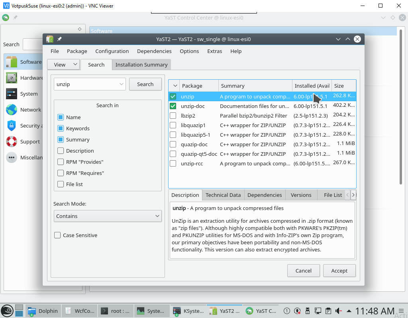This screenshot has height=318, width=408.
Task: Click the notifications count tray icon
Action: (287, 311)
